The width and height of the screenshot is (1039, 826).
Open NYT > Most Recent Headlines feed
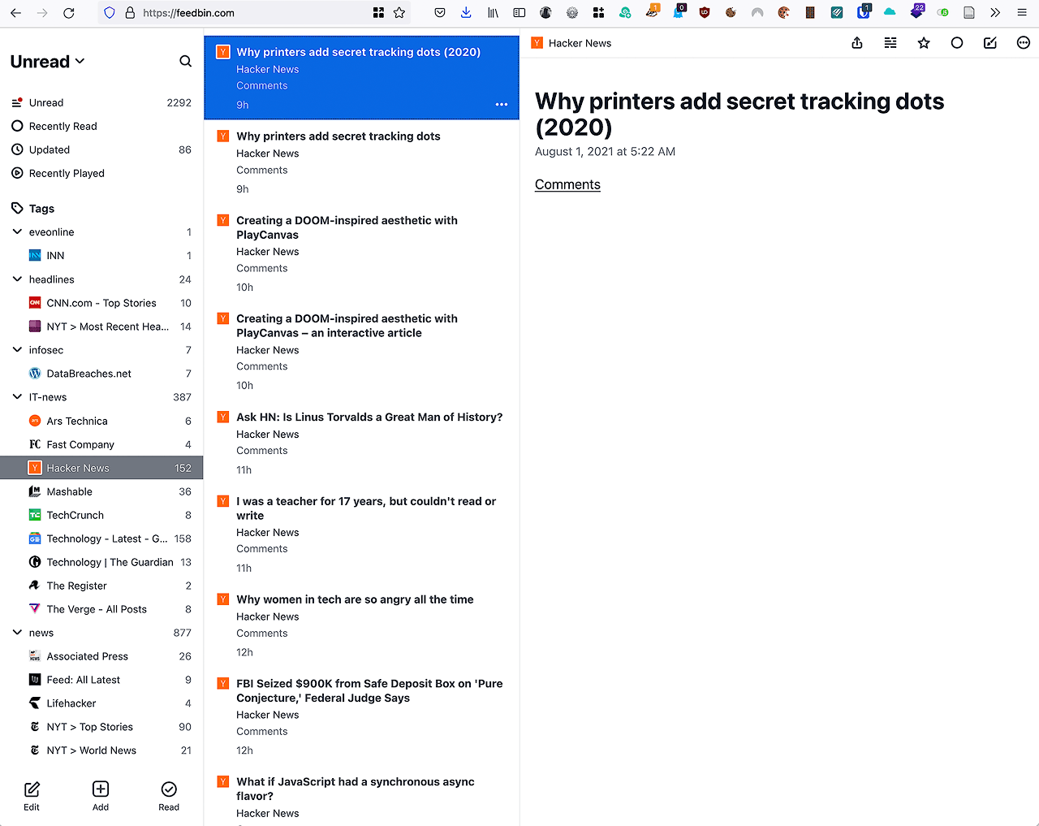[101, 327]
